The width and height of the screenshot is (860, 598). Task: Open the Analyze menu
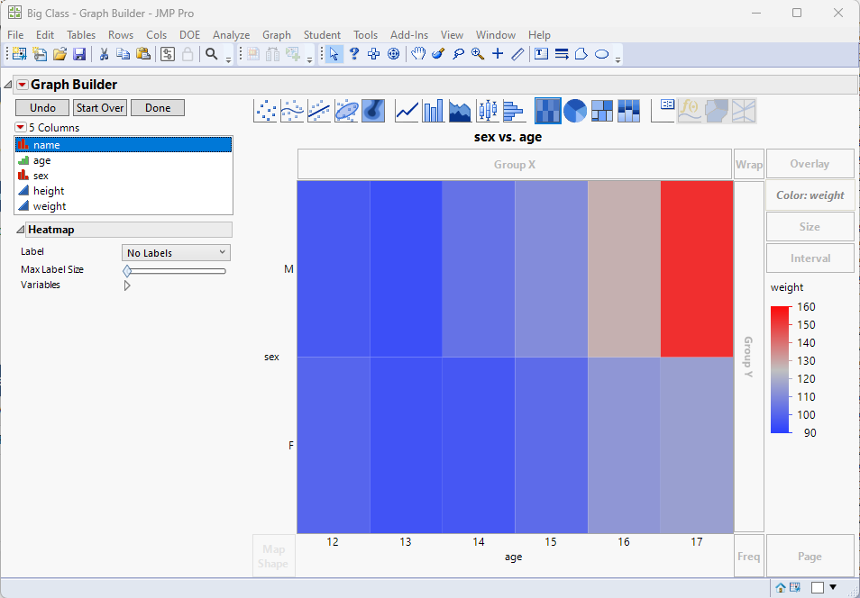231,34
